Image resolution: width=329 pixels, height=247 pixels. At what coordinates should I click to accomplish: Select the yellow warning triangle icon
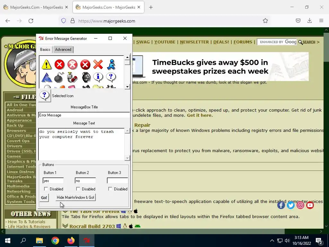pos(46,64)
